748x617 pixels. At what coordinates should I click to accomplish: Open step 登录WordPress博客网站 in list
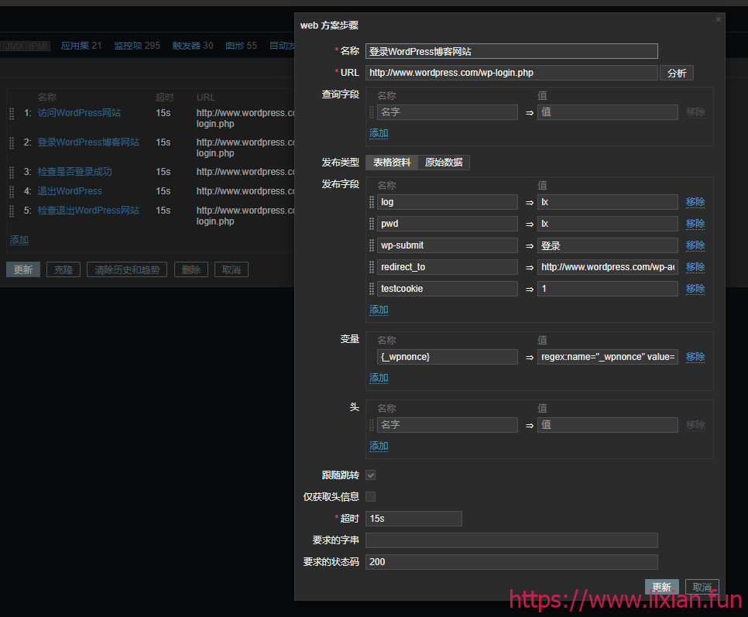pos(88,142)
